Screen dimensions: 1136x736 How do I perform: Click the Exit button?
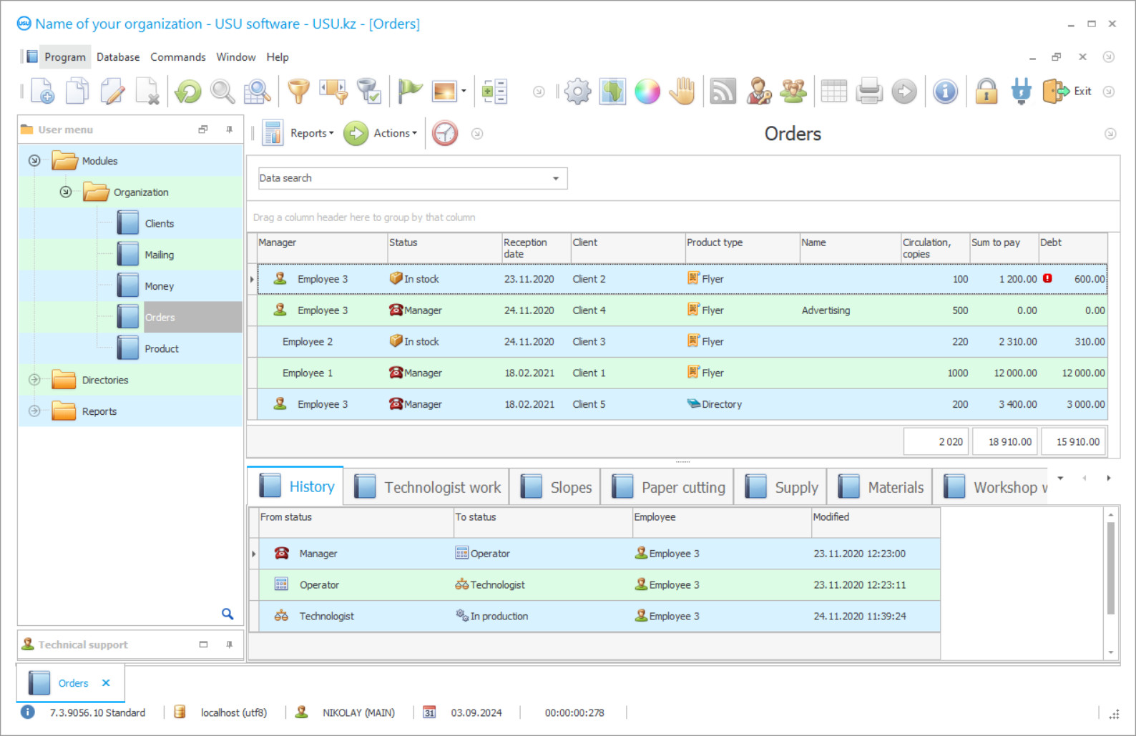pyautogui.click(x=1067, y=92)
